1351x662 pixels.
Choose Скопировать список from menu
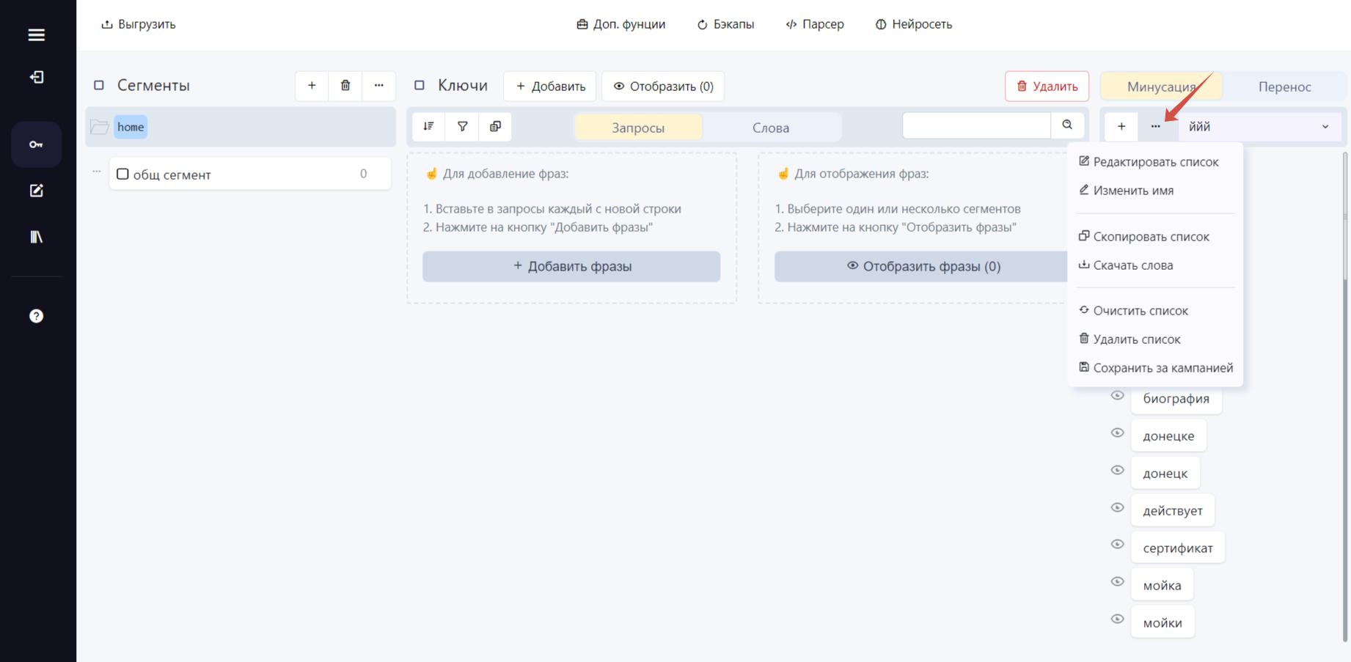[x=1143, y=237]
